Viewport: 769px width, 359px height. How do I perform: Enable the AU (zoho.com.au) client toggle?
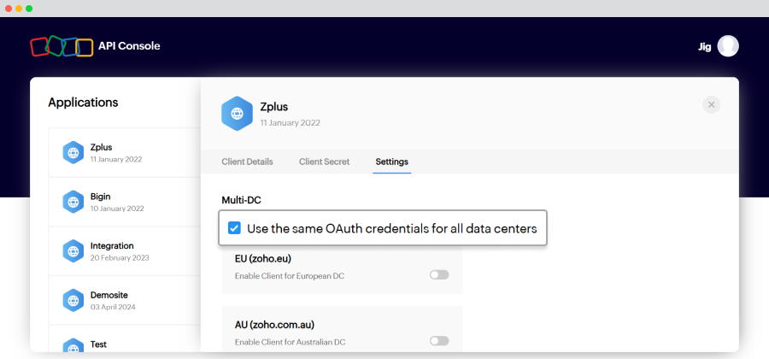point(439,341)
